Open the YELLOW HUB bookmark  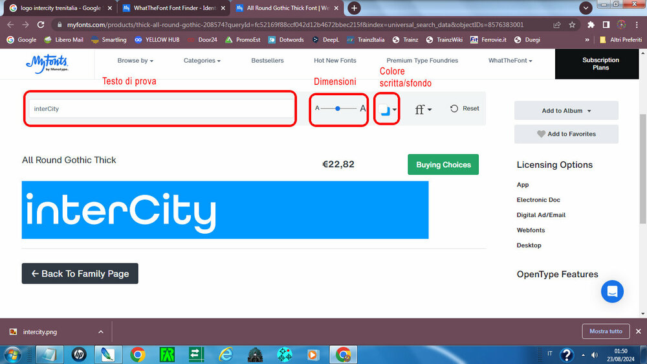click(x=157, y=40)
